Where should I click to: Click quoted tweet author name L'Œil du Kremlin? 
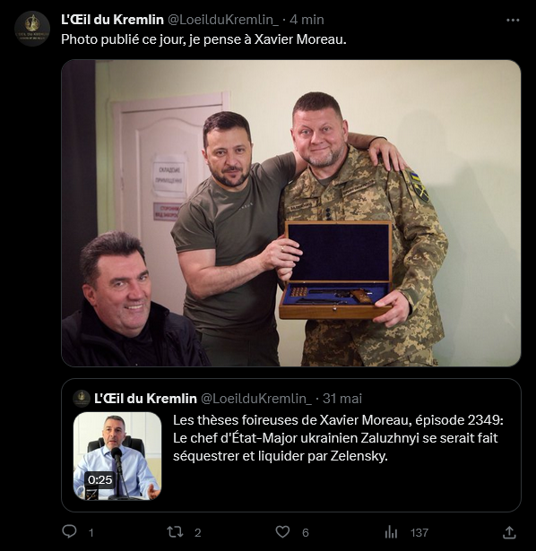click(x=145, y=399)
